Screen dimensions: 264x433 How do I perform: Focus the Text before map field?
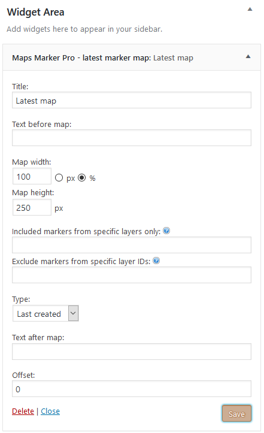coord(132,138)
